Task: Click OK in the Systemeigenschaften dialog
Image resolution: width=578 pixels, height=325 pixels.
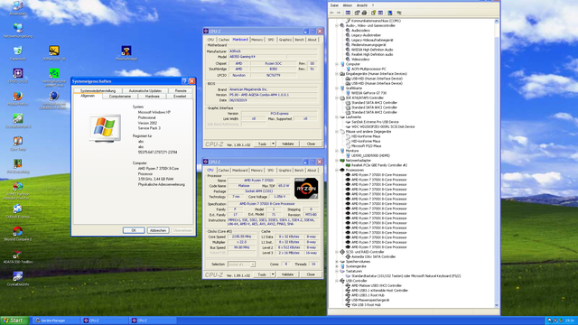Action: (134, 230)
